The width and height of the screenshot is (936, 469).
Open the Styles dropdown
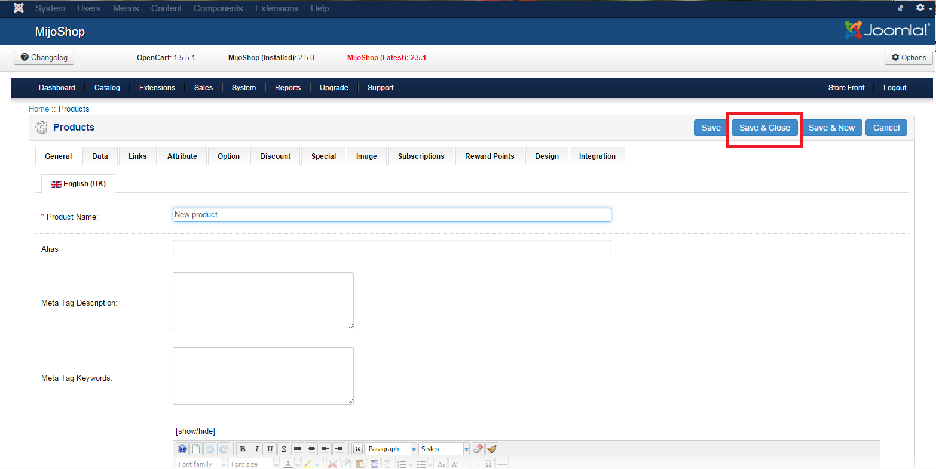[x=444, y=449]
